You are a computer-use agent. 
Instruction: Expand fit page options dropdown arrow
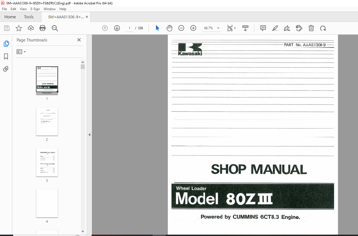[x=235, y=28]
